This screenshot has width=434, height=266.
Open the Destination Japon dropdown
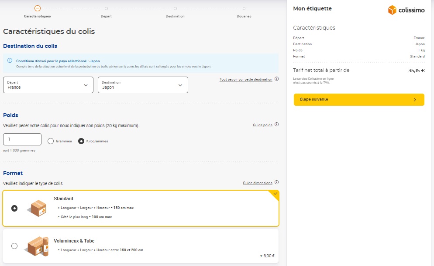[143, 85]
